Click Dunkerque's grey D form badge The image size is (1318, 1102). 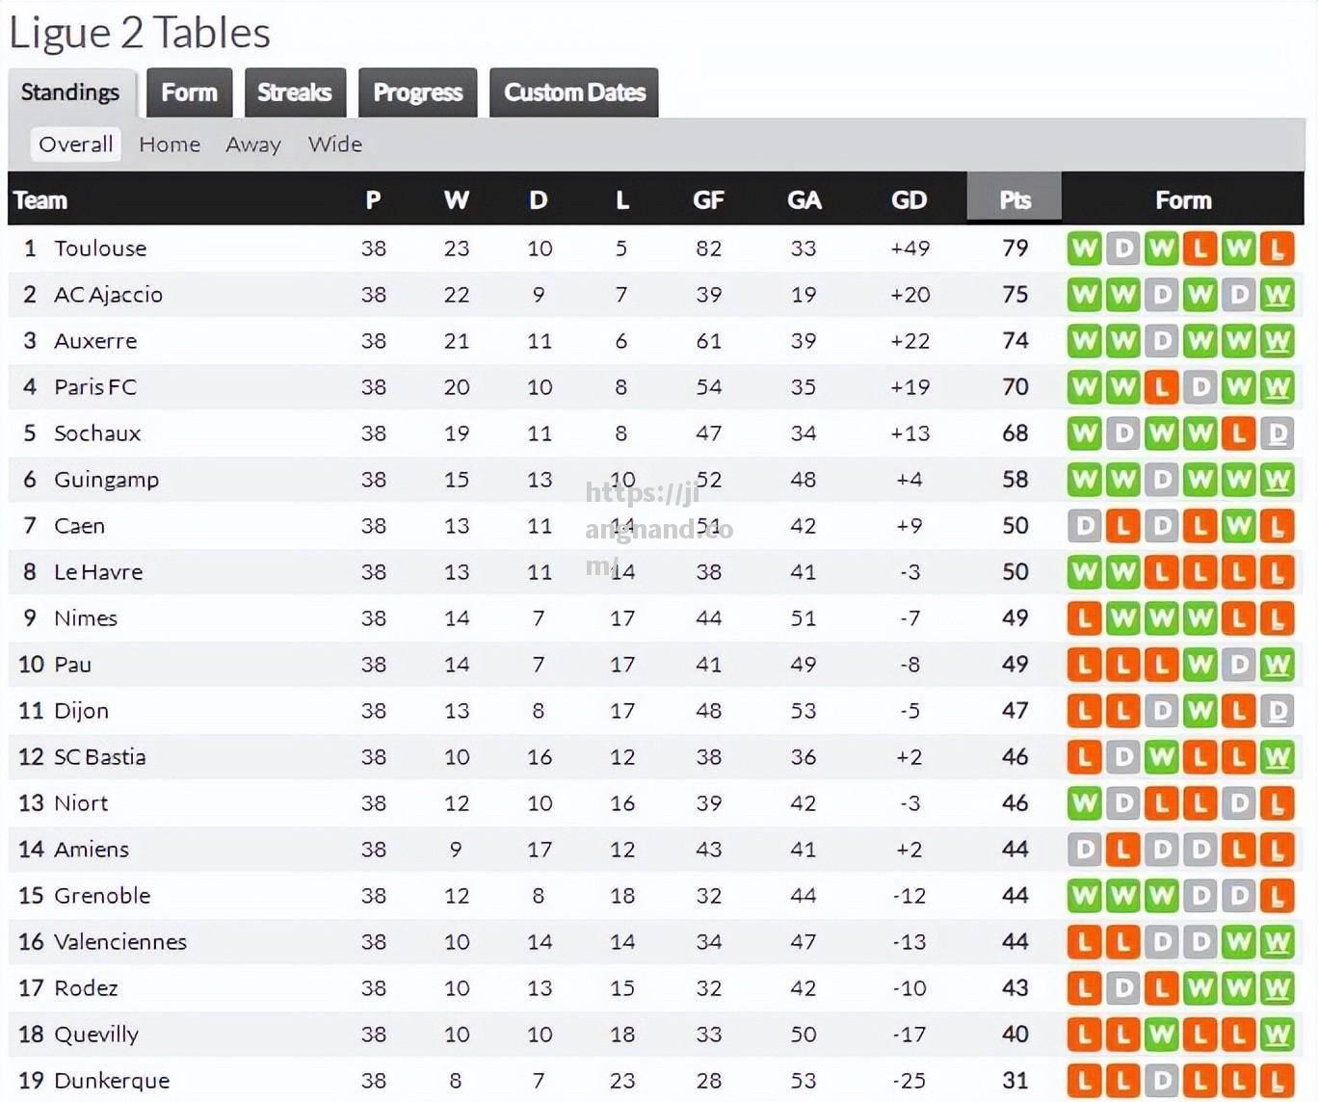pos(1161,1082)
